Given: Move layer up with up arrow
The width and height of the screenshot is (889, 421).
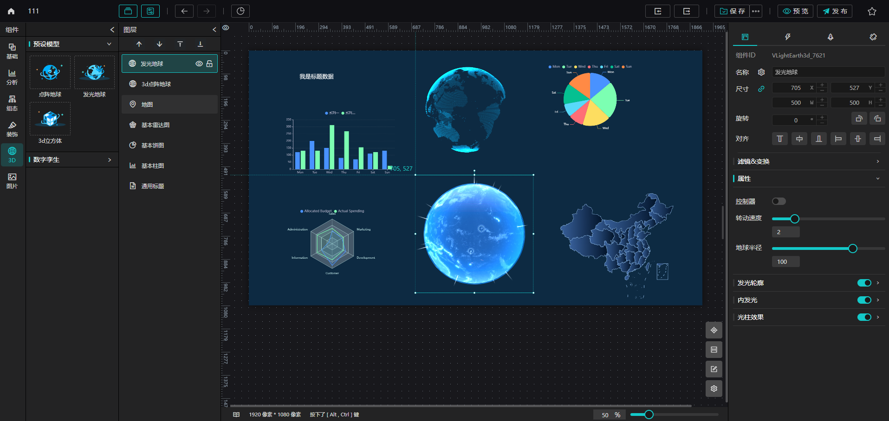Looking at the screenshot, I should (x=139, y=44).
